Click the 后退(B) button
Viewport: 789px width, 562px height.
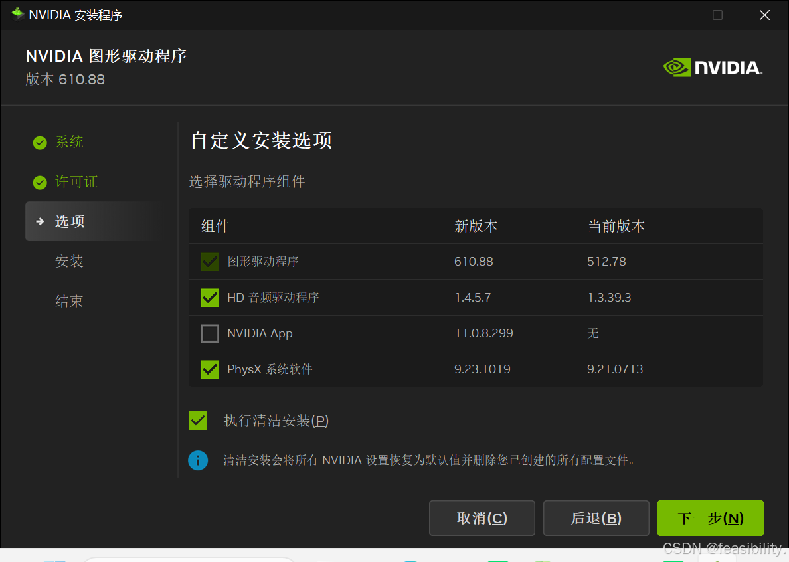click(596, 517)
